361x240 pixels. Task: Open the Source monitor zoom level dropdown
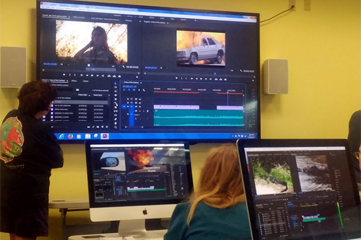click(x=62, y=64)
